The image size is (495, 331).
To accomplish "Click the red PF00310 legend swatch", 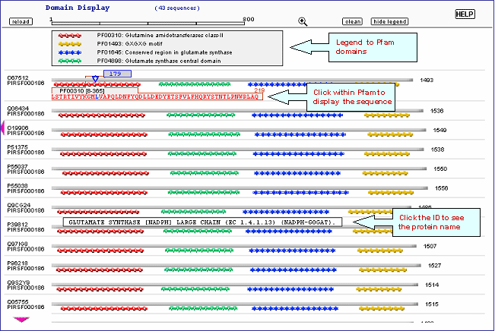I will click(69, 36).
